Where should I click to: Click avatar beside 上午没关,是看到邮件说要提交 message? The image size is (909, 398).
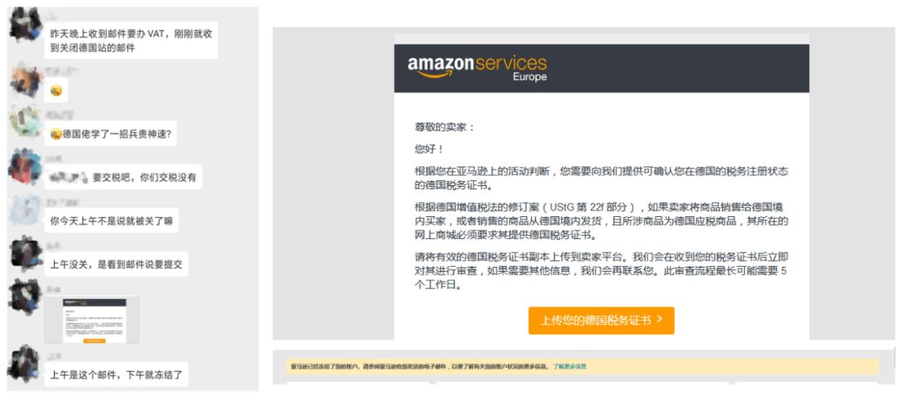[26, 253]
